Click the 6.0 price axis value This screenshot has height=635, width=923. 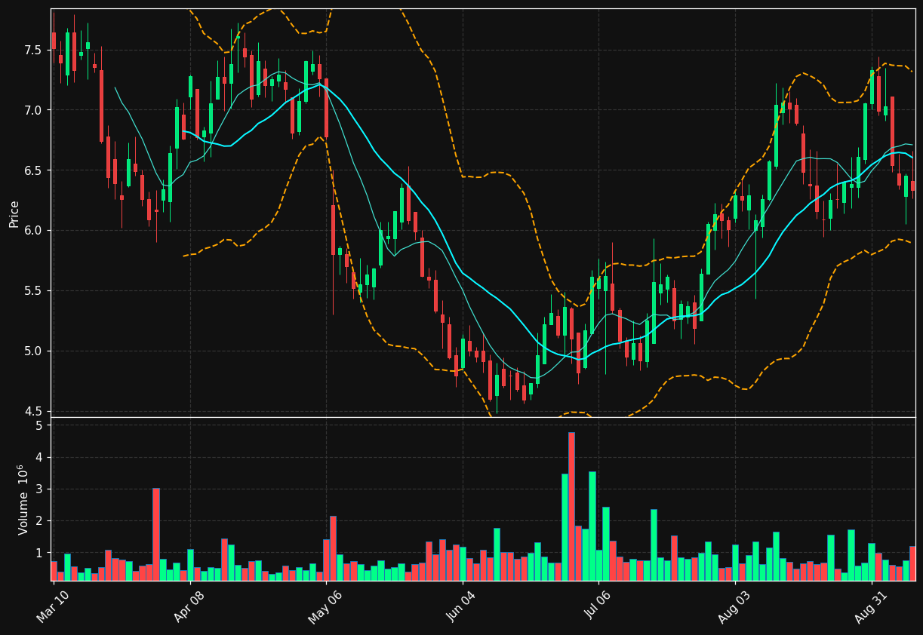pyautogui.click(x=33, y=230)
